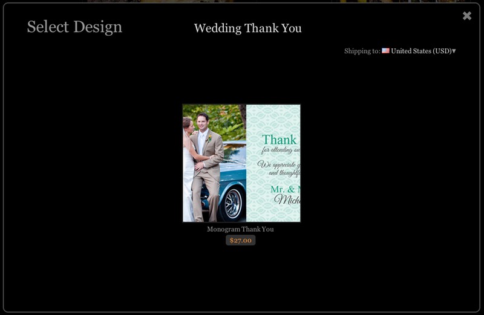Click the green Thank text on card
This screenshot has width=484, height=315.
coord(279,140)
